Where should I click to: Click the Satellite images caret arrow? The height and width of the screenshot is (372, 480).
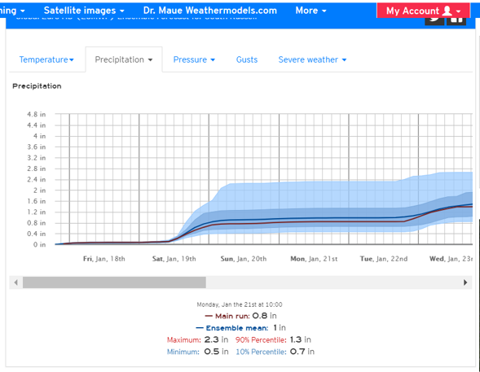[122, 11]
